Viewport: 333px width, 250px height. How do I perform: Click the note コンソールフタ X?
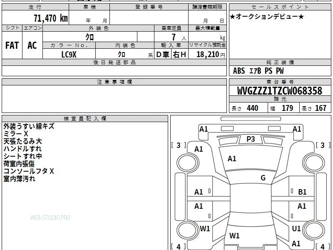point(29,171)
